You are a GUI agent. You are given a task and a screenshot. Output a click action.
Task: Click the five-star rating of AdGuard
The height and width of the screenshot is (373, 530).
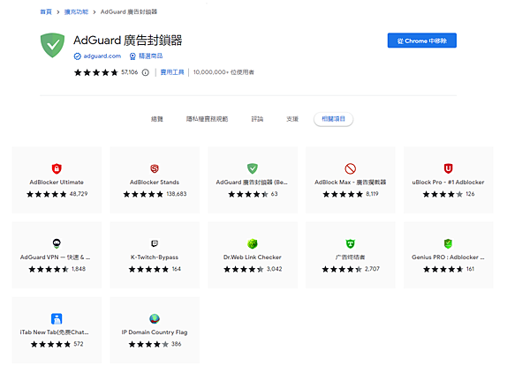96,72
